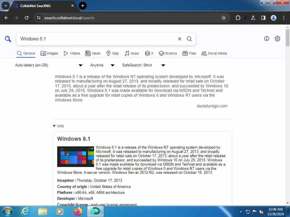
Task: Open preferences gear icon
Action: click(x=278, y=38)
